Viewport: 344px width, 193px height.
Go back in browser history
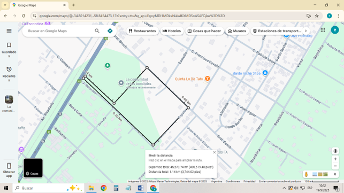[x=5, y=16]
